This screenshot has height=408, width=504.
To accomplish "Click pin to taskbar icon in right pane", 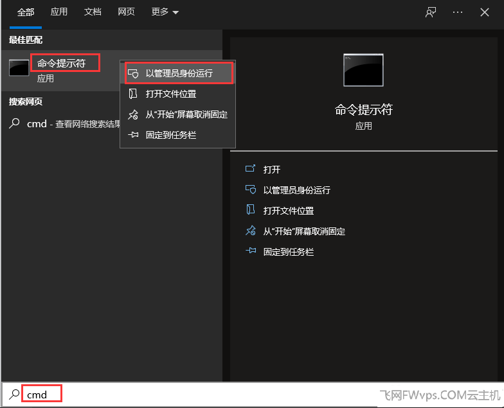I will [251, 251].
